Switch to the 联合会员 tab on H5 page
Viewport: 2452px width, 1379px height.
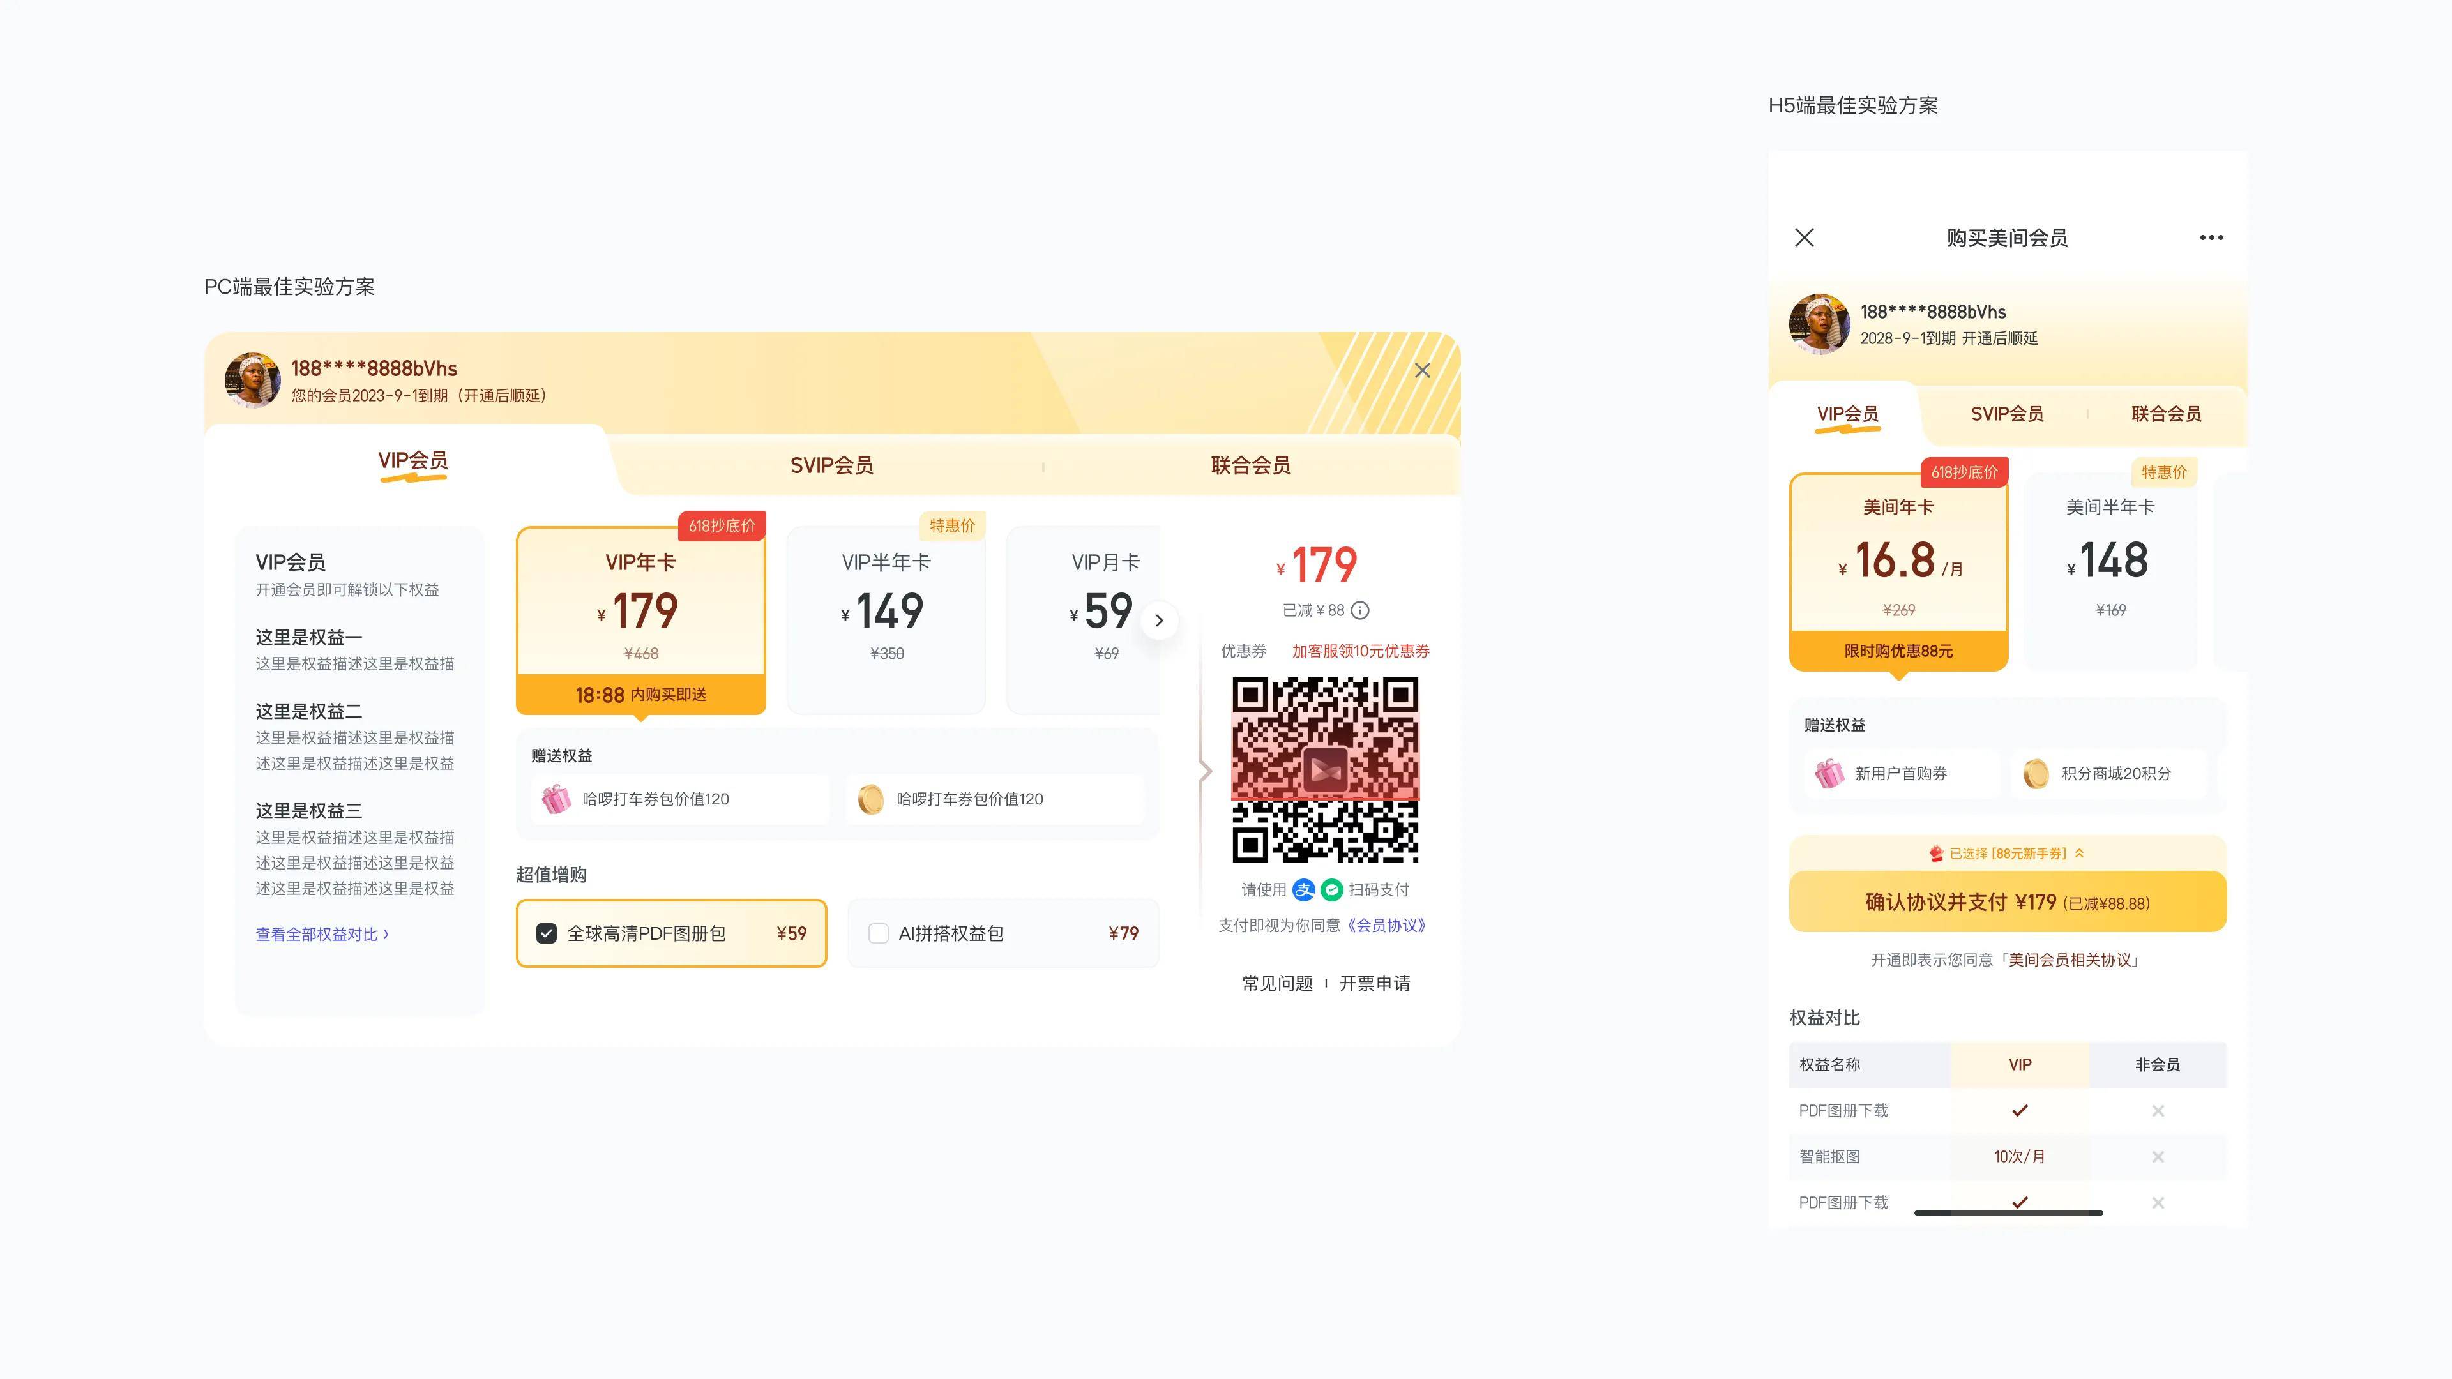coord(2165,413)
